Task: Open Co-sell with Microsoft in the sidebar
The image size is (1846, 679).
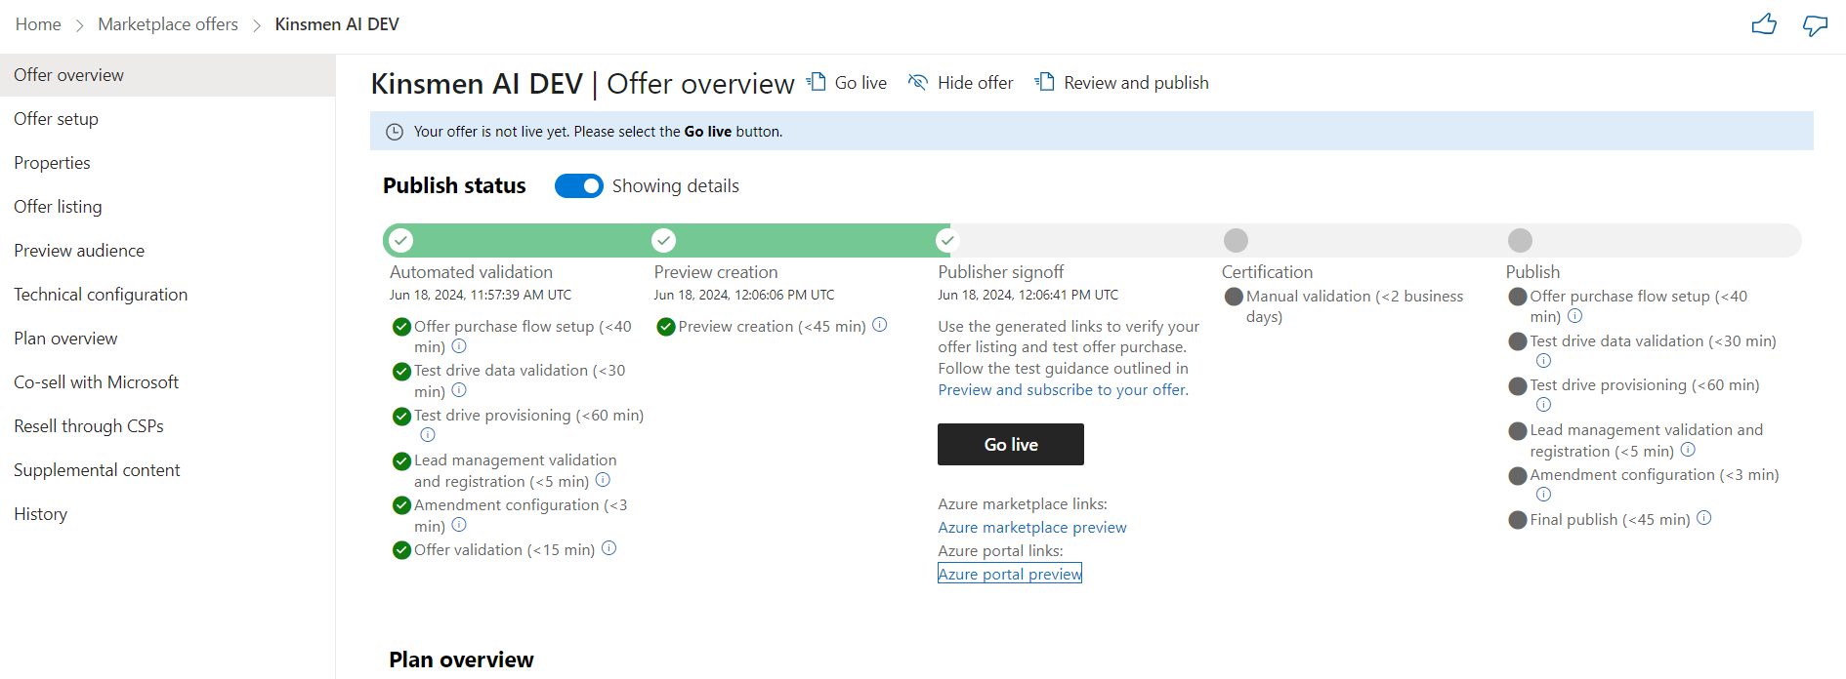Action: coord(168,382)
